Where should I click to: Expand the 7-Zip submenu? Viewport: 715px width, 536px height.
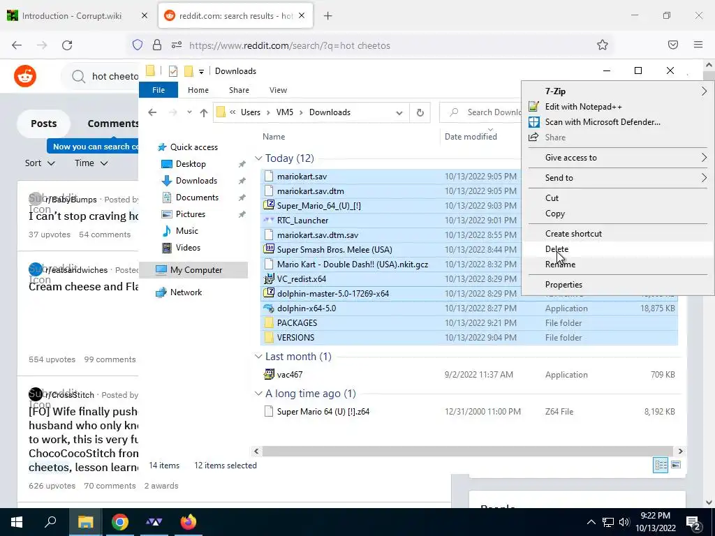click(x=617, y=91)
